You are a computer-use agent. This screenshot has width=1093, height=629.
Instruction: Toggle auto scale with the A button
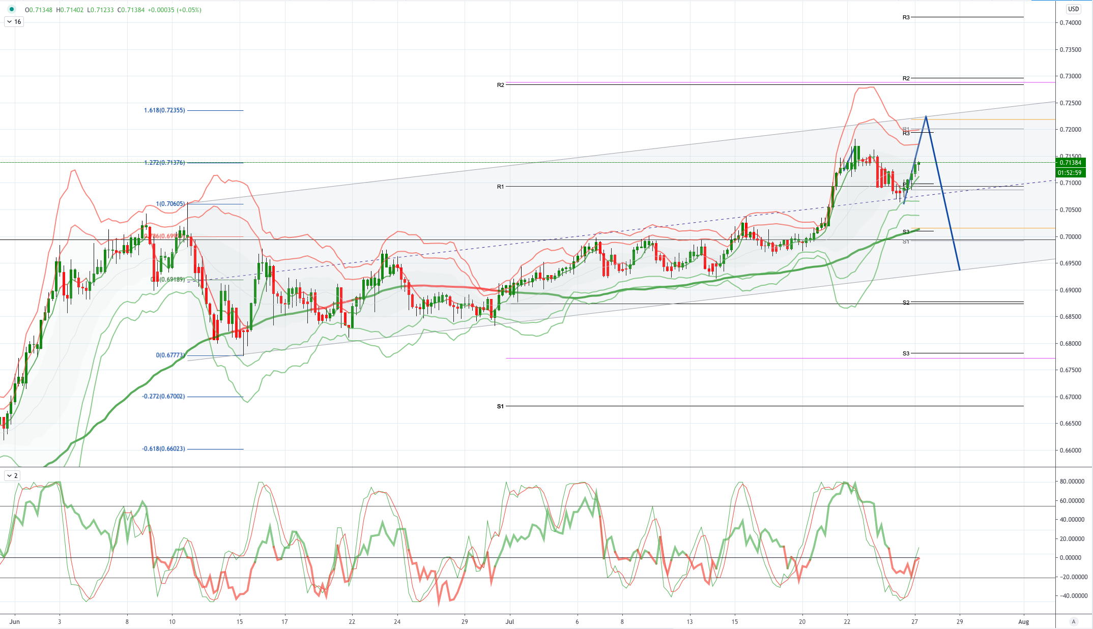pos(1074,621)
